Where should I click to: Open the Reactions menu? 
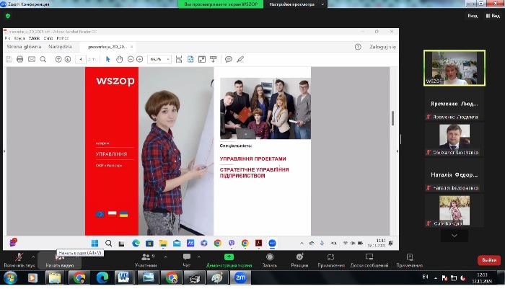point(299,257)
